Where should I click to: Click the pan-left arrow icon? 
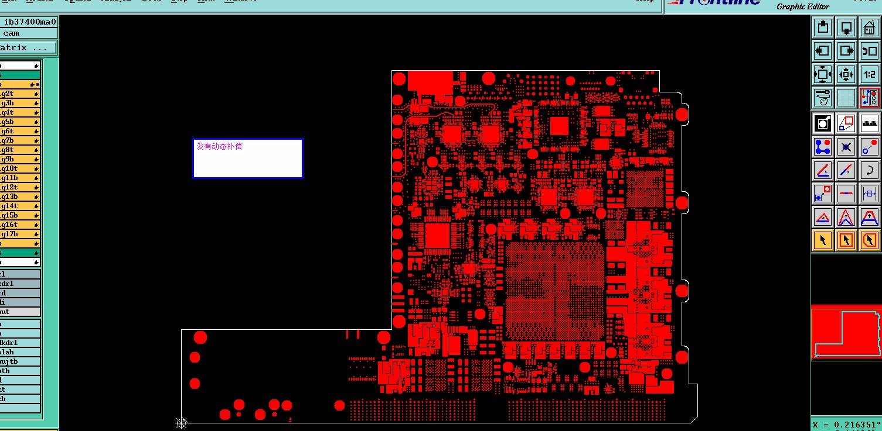(823, 51)
